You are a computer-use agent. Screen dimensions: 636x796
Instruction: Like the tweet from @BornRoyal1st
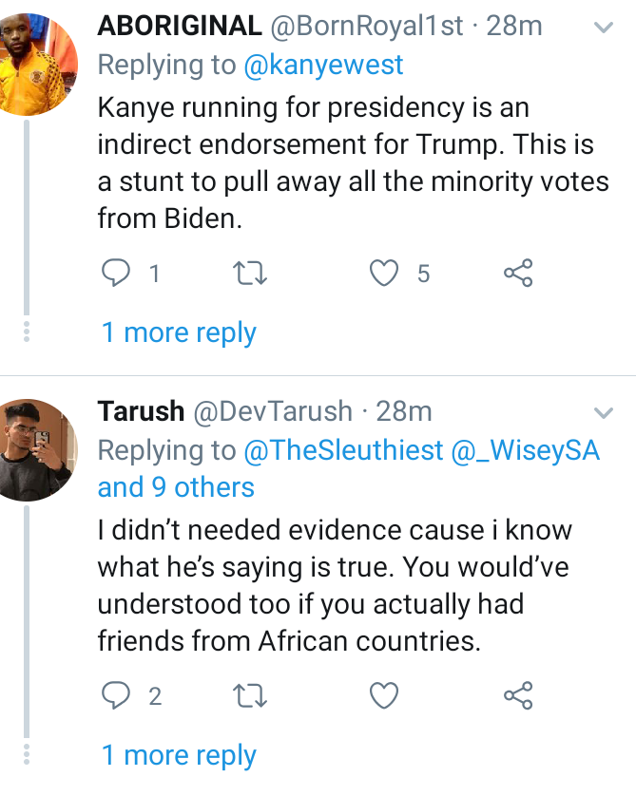(383, 273)
